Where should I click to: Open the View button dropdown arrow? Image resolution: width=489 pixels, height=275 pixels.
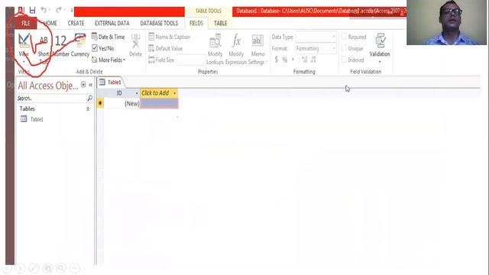click(x=24, y=61)
